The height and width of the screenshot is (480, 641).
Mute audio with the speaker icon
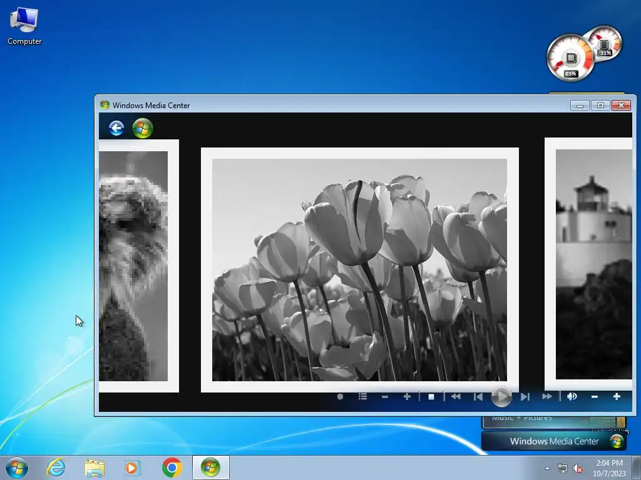click(572, 396)
